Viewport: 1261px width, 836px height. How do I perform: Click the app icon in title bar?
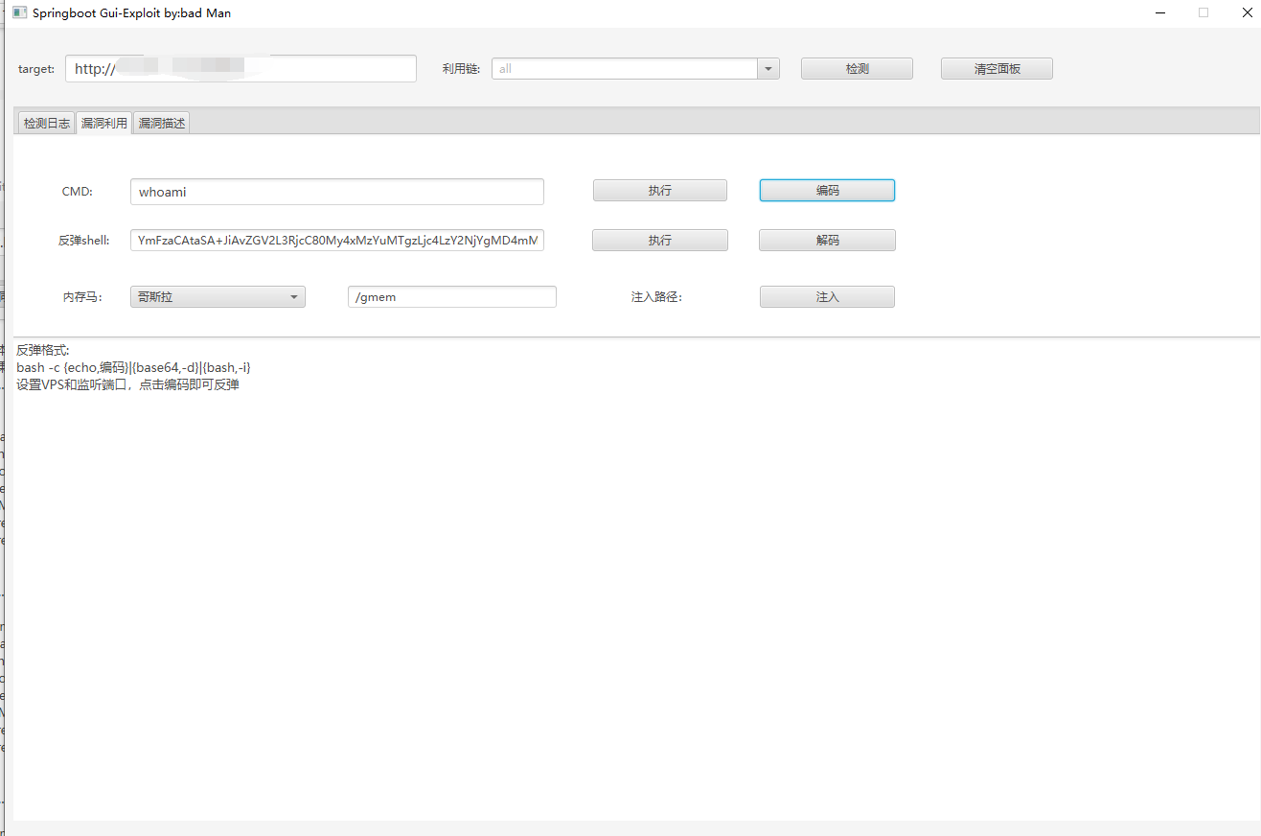tap(19, 13)
